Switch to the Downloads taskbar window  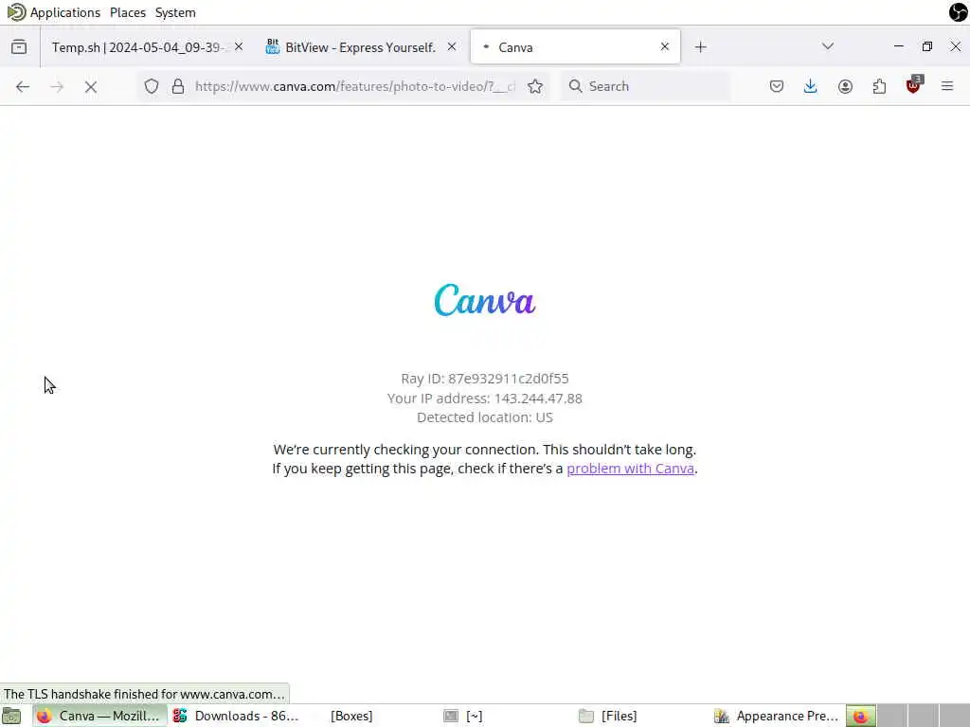pyautogui.click(x=237, y=716)
